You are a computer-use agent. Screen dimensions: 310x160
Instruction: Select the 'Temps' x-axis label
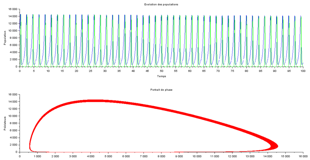[161, 76]
